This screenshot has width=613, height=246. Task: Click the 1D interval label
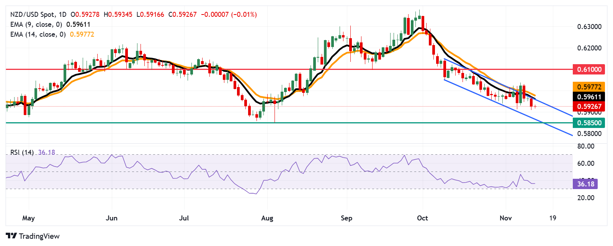point(62,15)
